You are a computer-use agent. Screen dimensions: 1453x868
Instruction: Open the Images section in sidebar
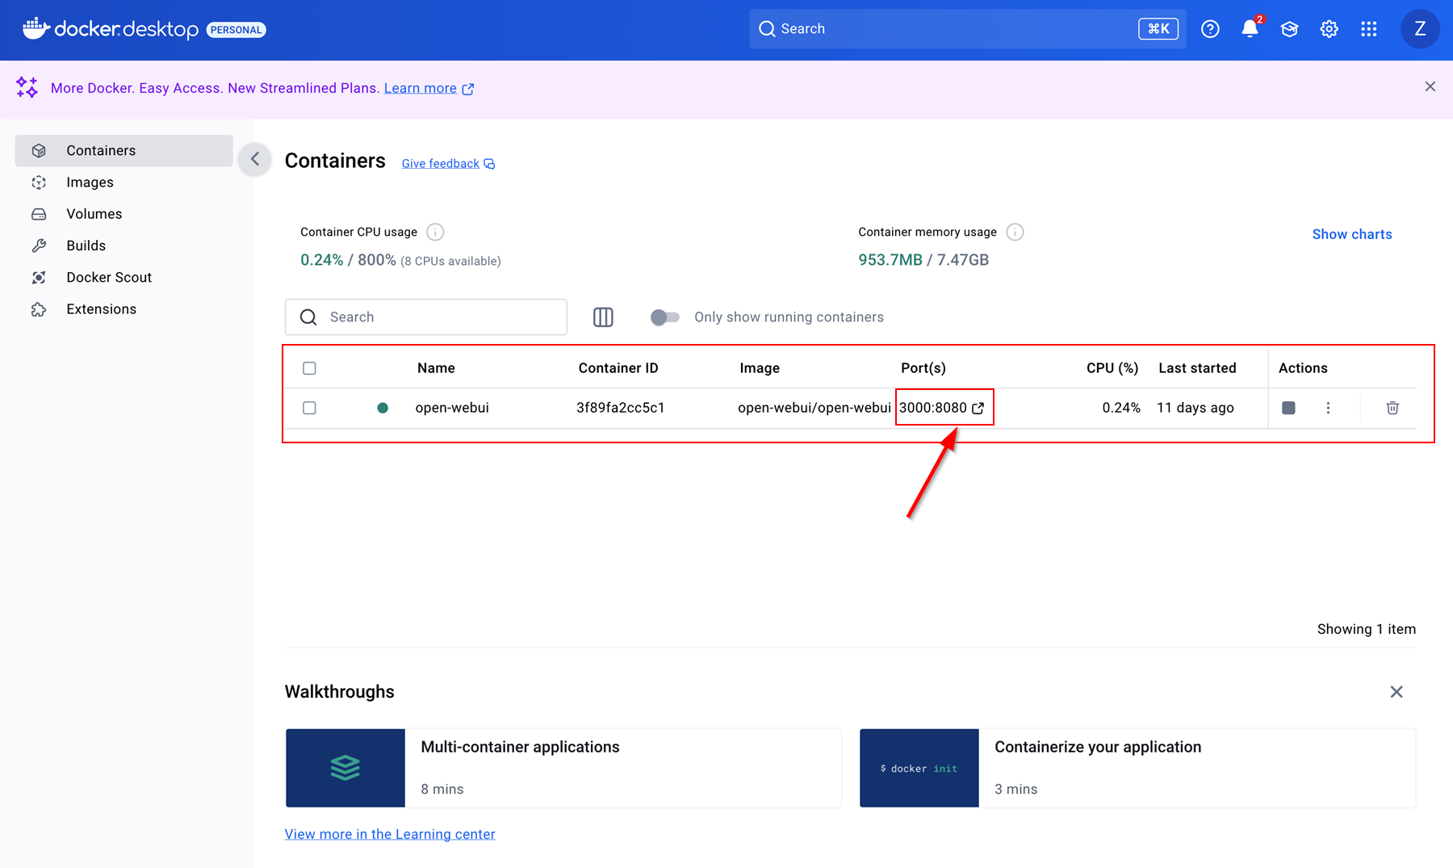pos(90,182)
